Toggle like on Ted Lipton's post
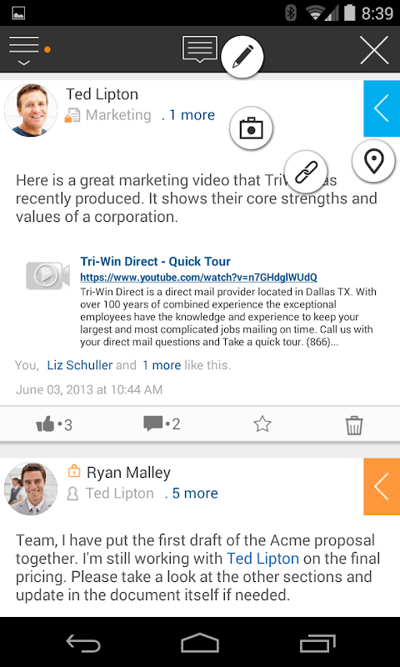The width and height of the screenshot is (400, 667). (x=54, y=424)
